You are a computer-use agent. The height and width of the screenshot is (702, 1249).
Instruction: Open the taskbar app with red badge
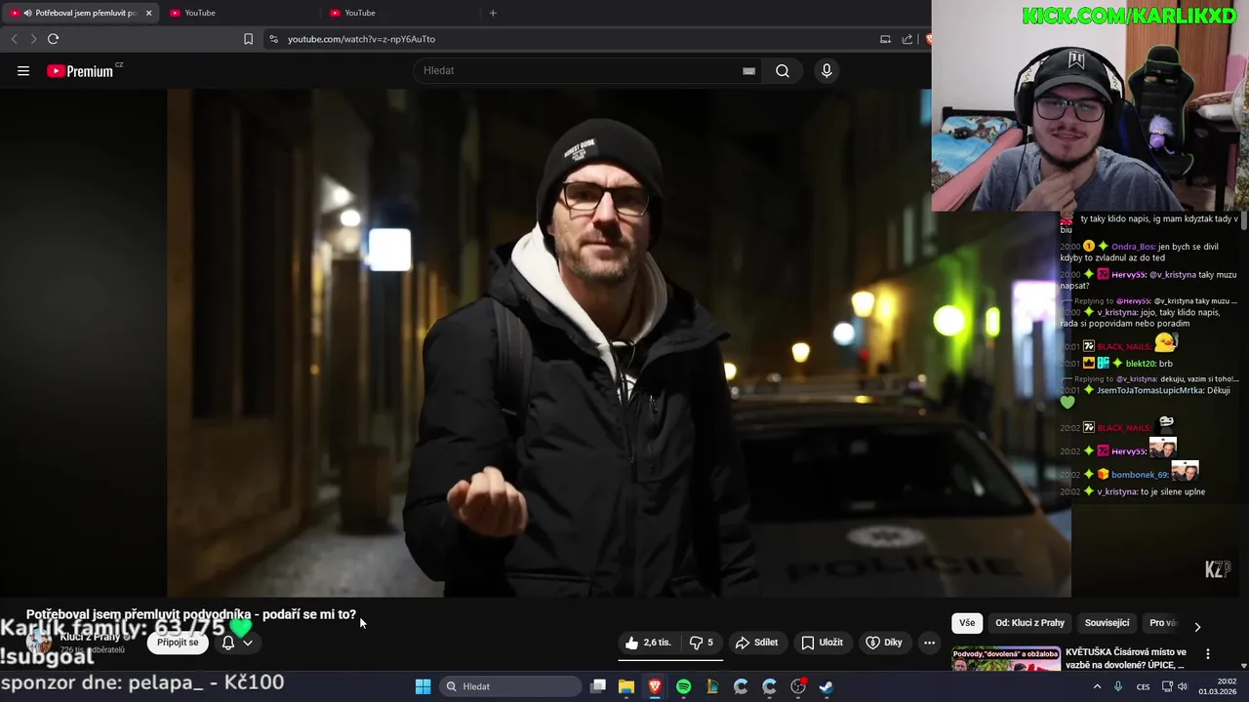798,686
